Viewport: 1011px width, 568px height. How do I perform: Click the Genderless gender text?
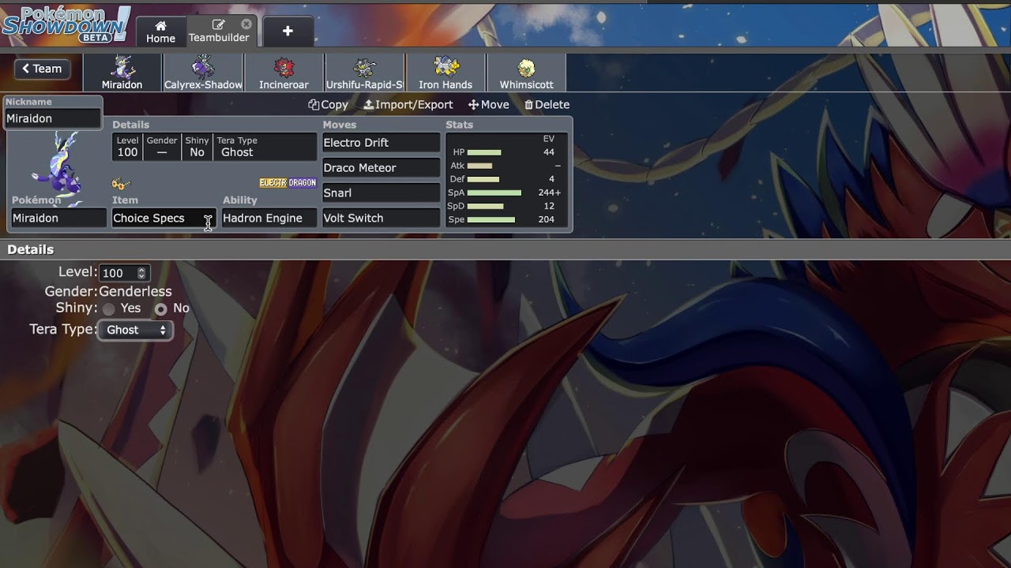click(135, 291)
